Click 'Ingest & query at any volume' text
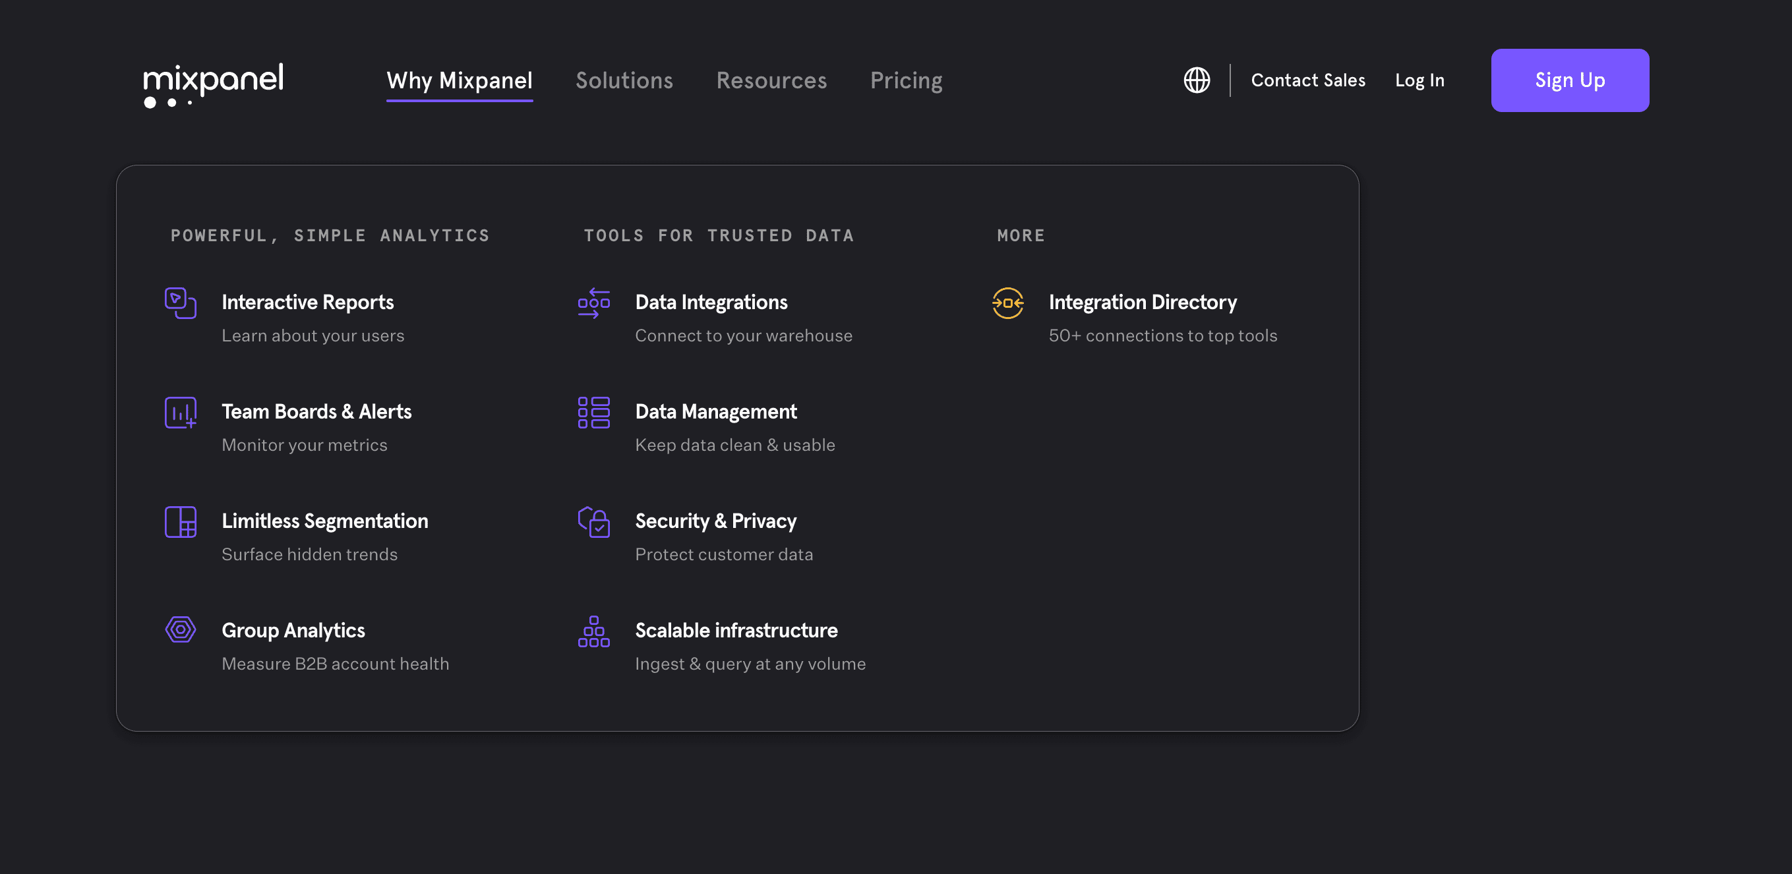Screen dimensions: 1792x874 (750, 663)
